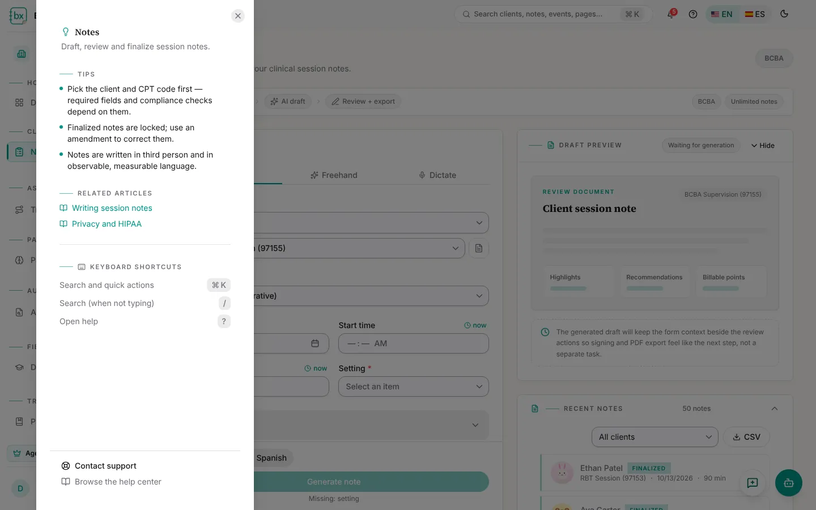Open the Notes sidebar clipboard icon
The width and height of the screenshot is (816, 510).
click(19, 152)
